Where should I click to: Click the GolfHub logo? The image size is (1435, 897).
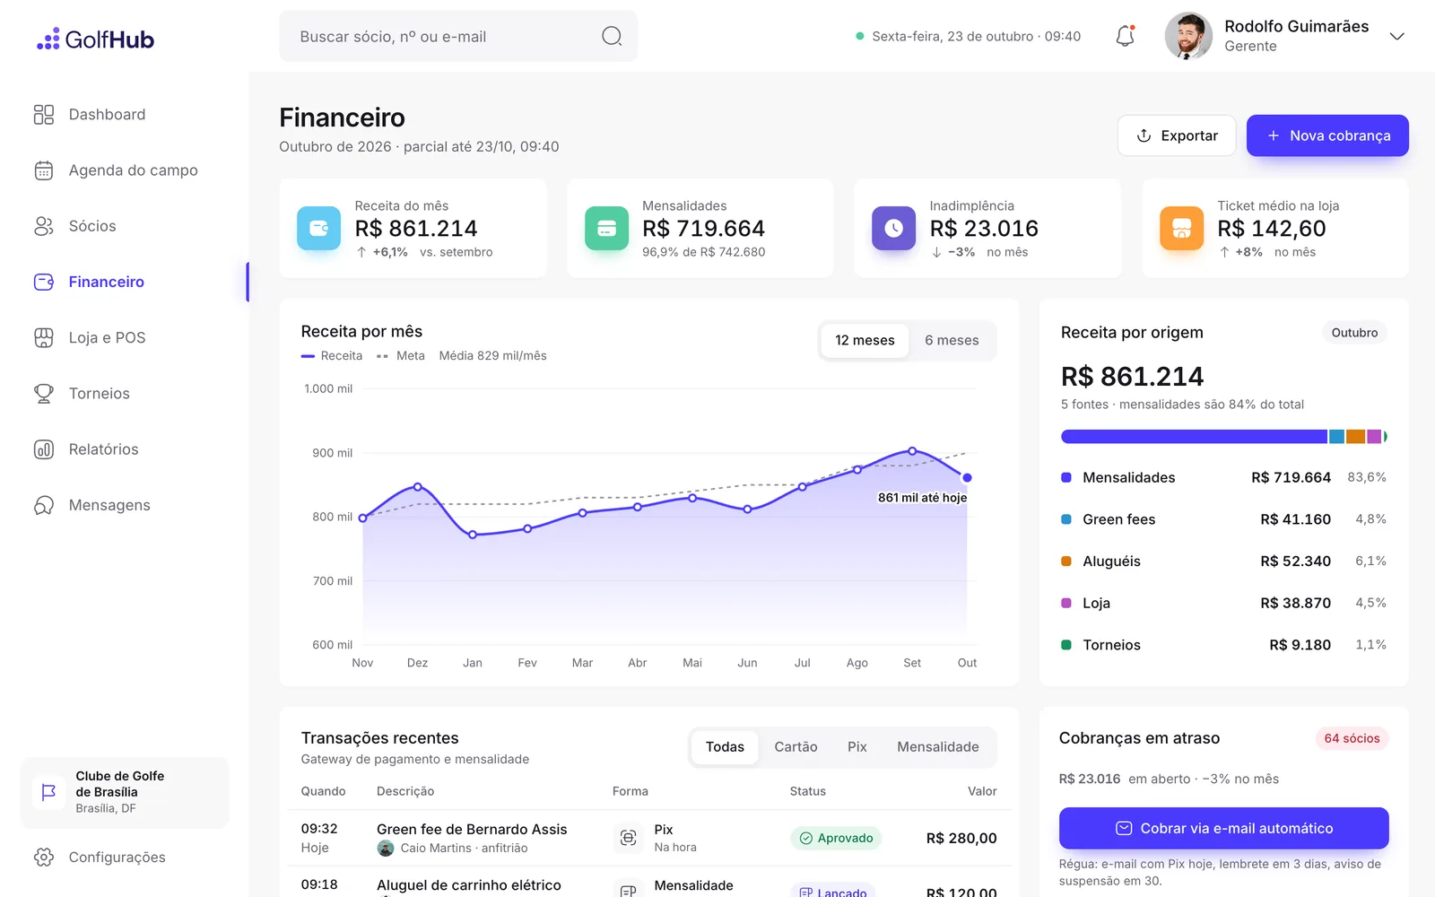(95, 39)
